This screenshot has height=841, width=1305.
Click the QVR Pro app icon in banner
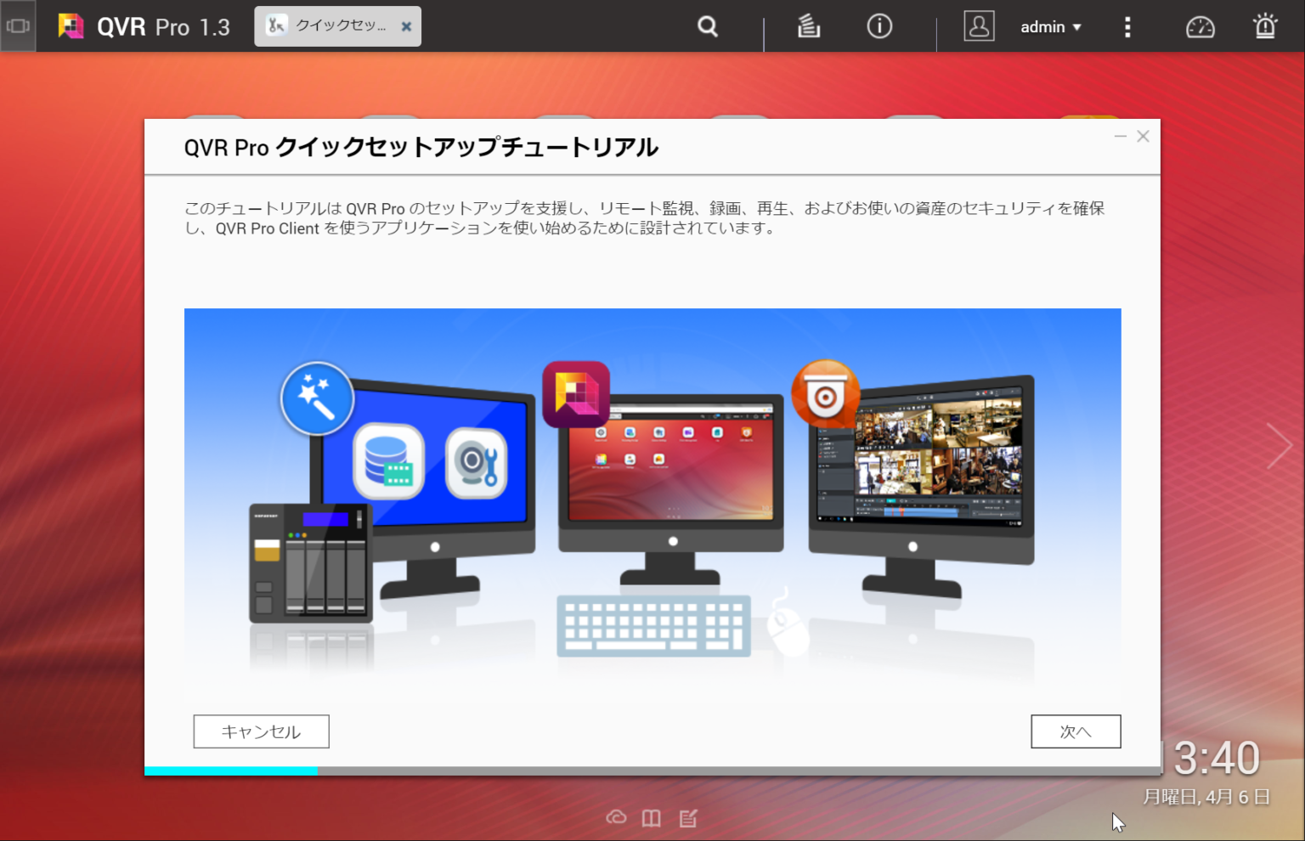[x=576, y=393]
